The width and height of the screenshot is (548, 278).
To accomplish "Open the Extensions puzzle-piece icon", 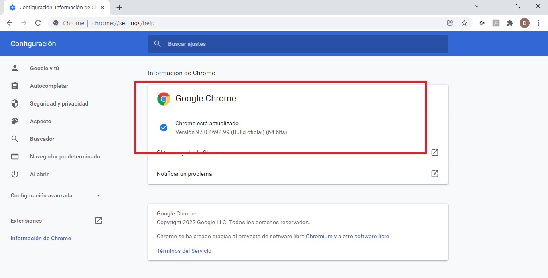I will [x=510, y=23].
